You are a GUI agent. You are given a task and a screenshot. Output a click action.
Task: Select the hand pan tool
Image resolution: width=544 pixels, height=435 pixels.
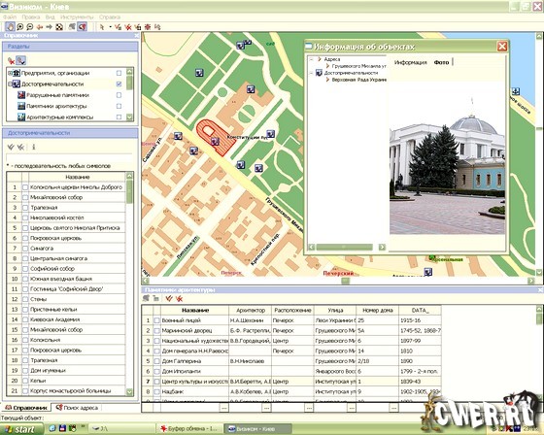tap(11, 27)
